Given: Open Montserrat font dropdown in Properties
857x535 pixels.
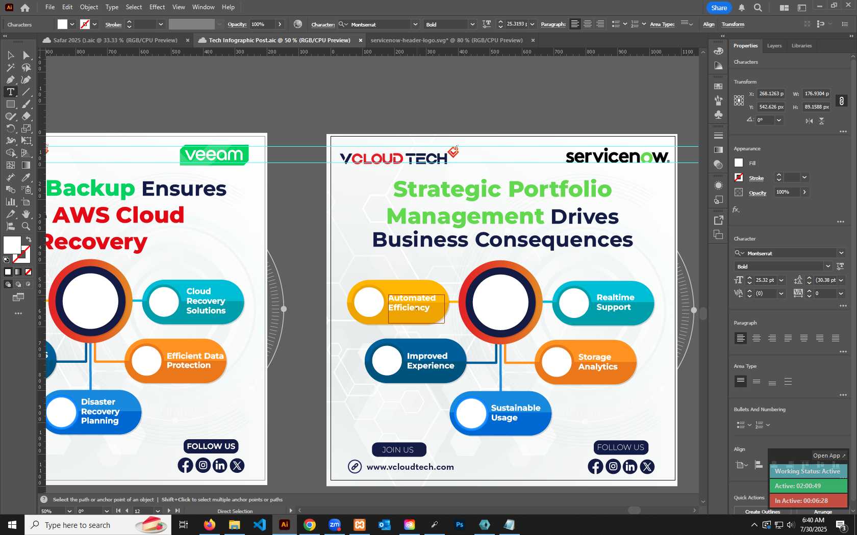Looking at the screenshot, I should point(841,253).
